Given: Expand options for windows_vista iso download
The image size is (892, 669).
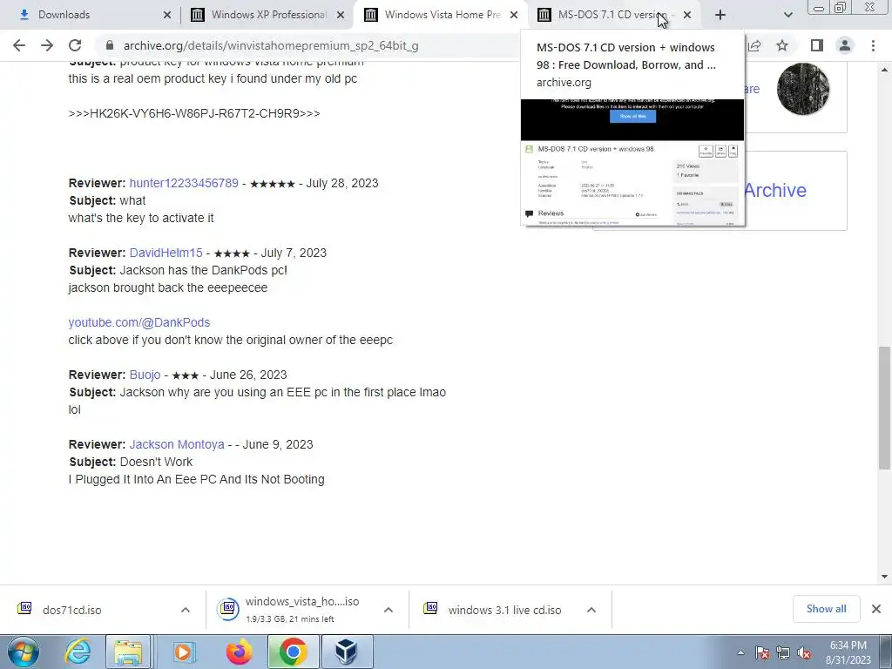Looking at the screenshot, I should pos(389,610).
